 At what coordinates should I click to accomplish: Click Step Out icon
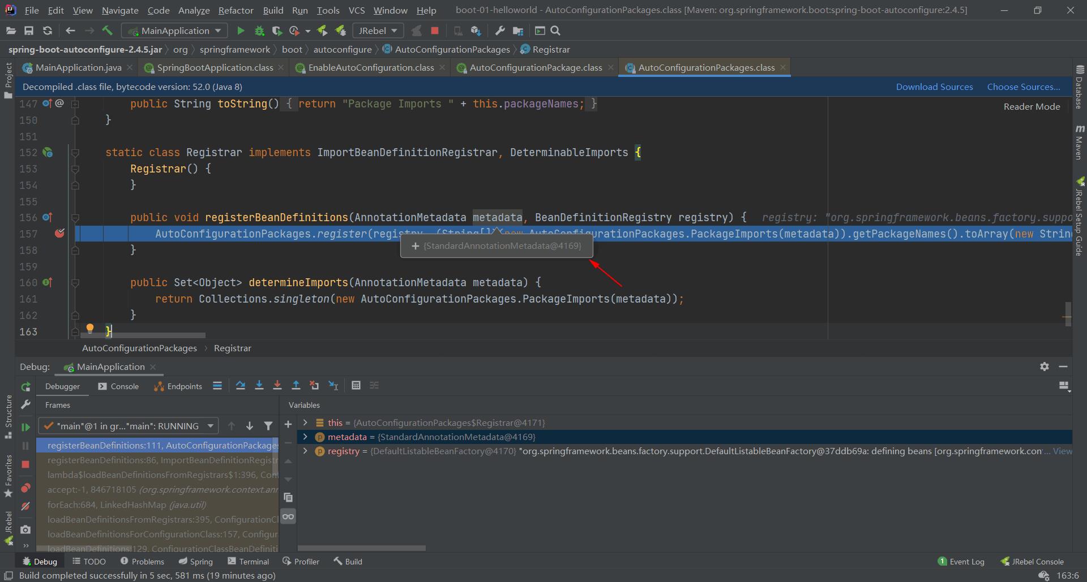(x=296, y=385)
